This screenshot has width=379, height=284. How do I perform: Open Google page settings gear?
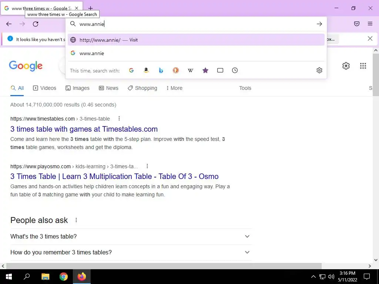346,66
